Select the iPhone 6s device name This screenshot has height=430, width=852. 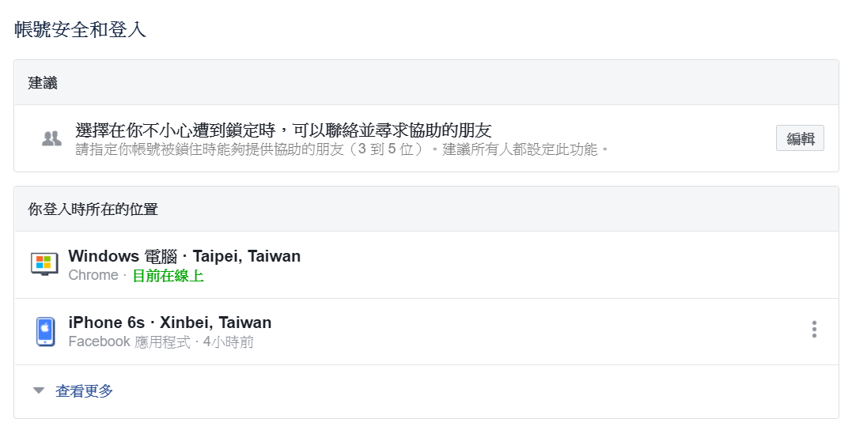tap(107, 322)
